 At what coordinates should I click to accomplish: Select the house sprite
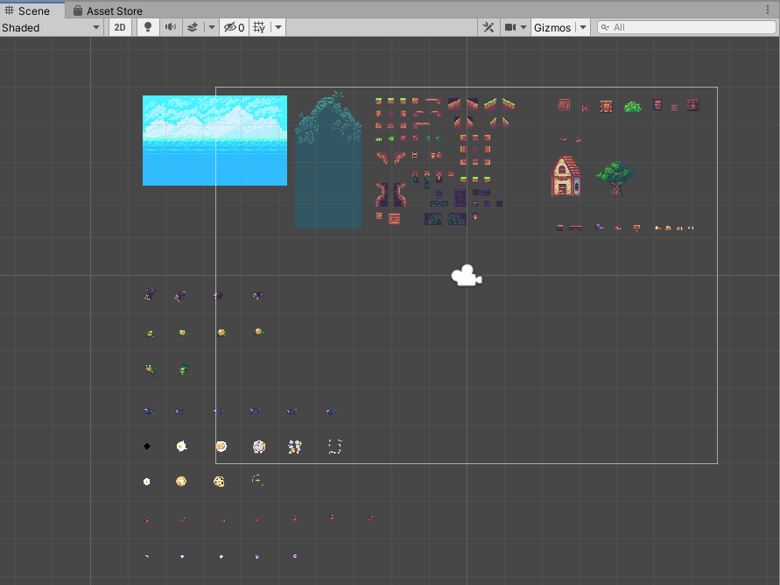click(x=566, y=176)
